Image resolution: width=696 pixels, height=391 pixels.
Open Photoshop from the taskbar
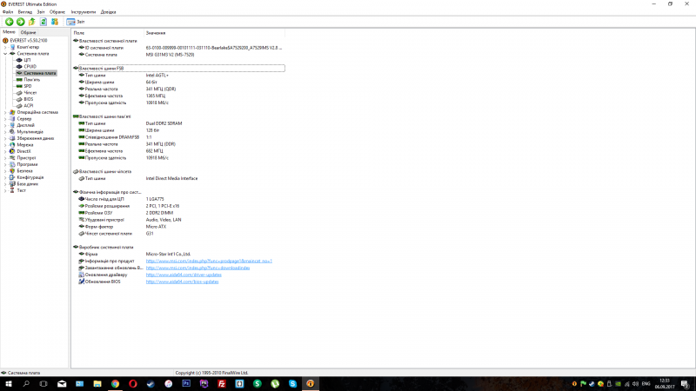click(186, 384)
